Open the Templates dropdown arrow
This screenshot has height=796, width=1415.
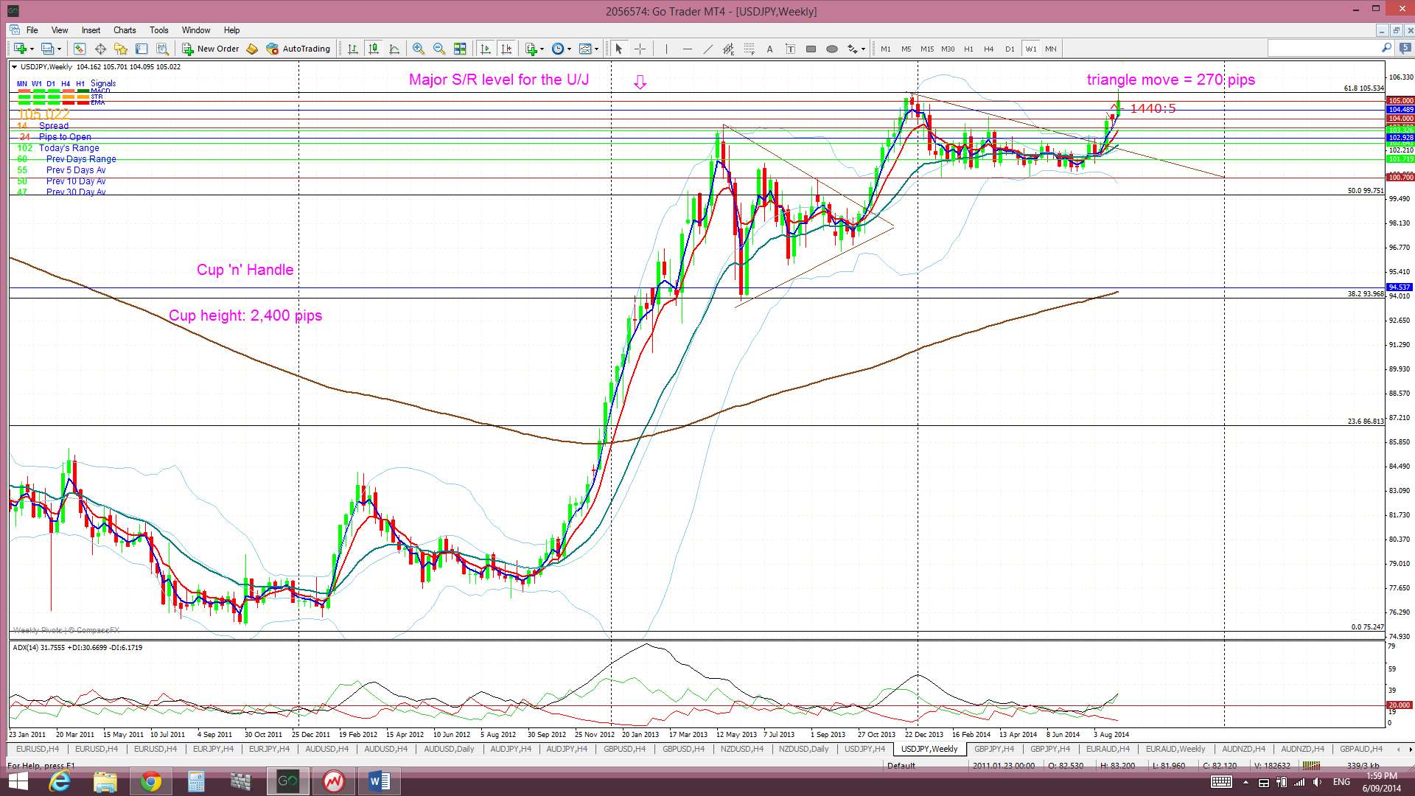596,49
